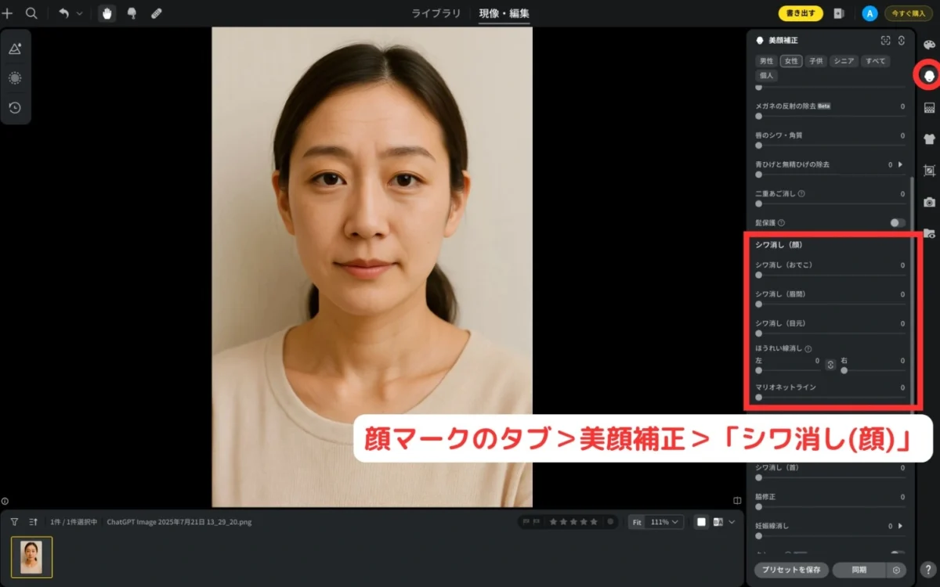Viewport: 940px width, 587px height.
Task: Select the すべて filter tag
Action: point(874,61)
